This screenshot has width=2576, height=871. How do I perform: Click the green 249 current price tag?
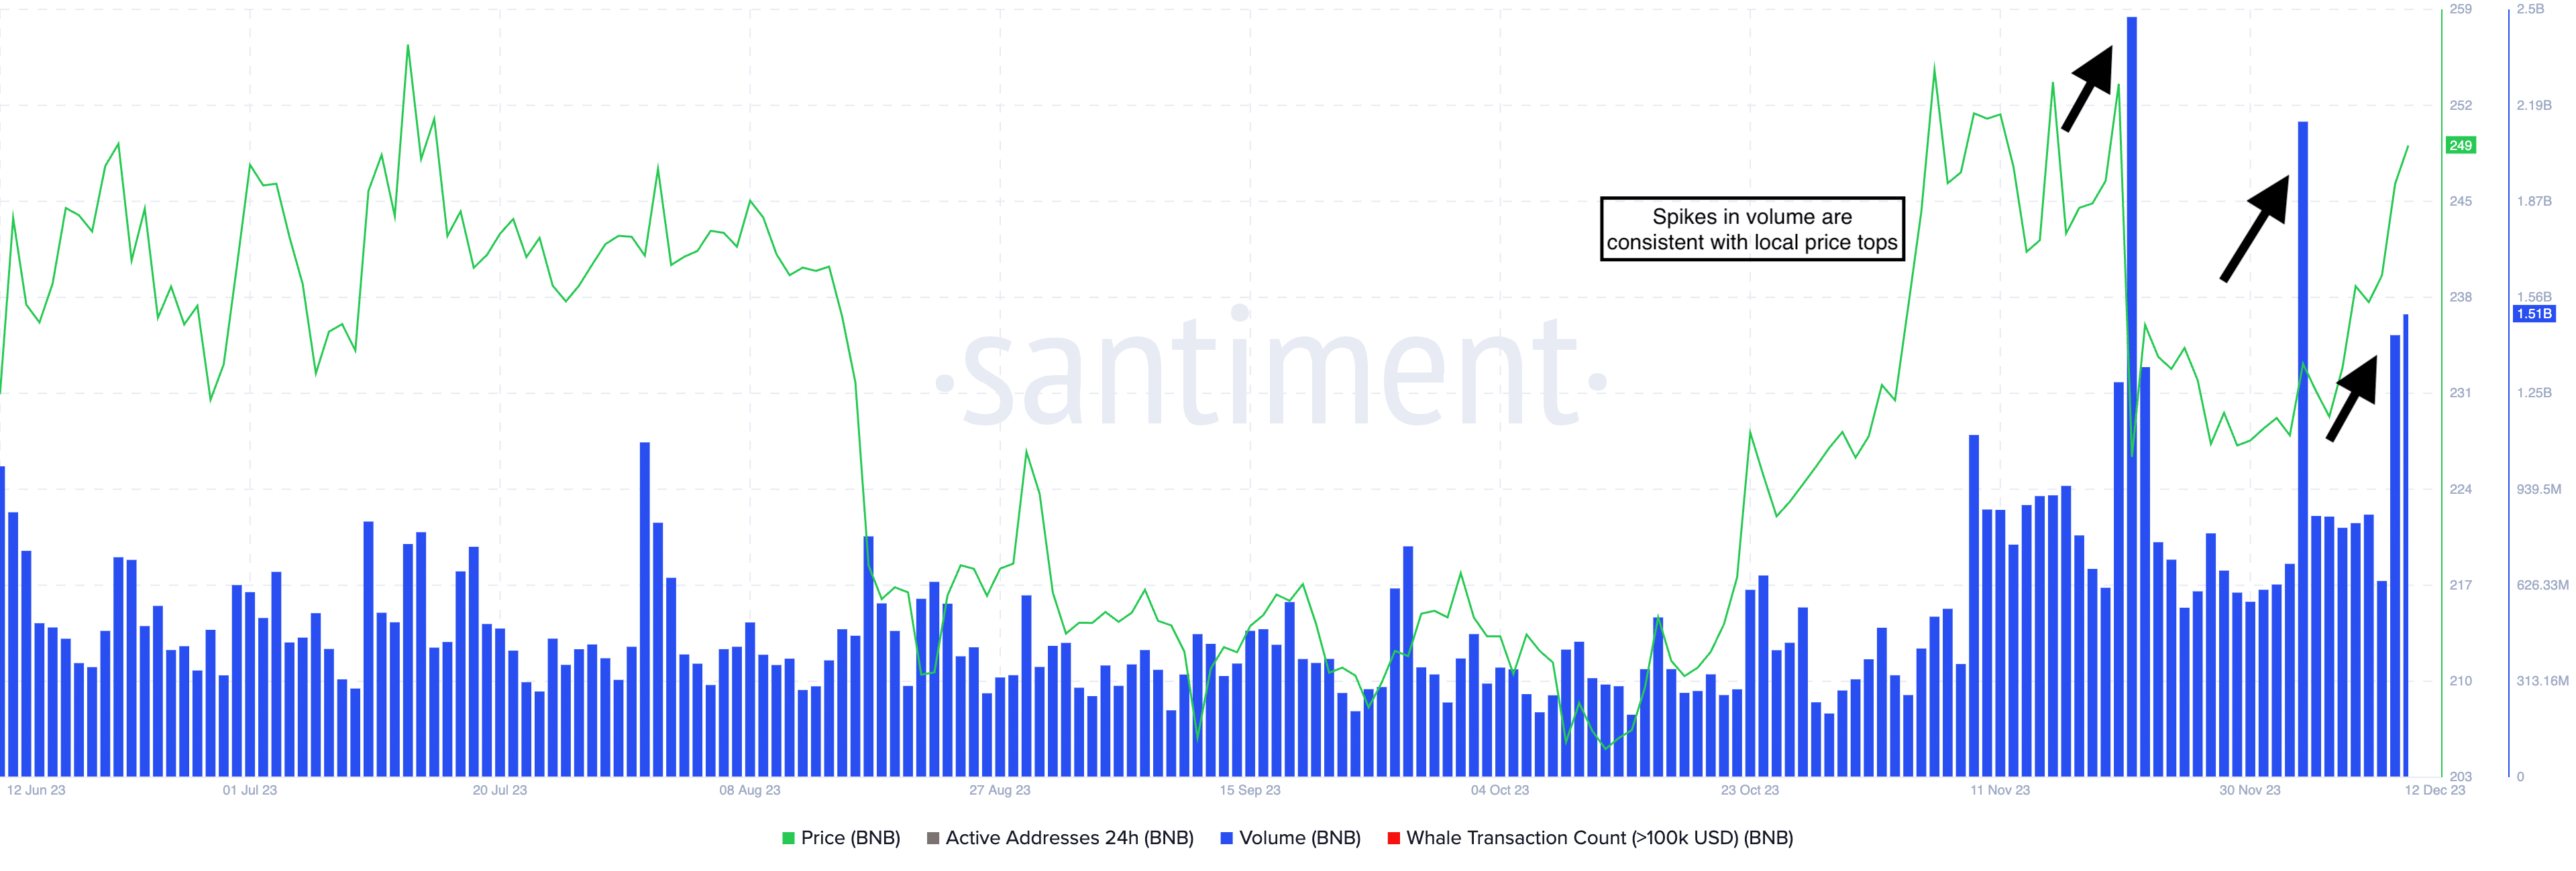(x=2460, y=146)
